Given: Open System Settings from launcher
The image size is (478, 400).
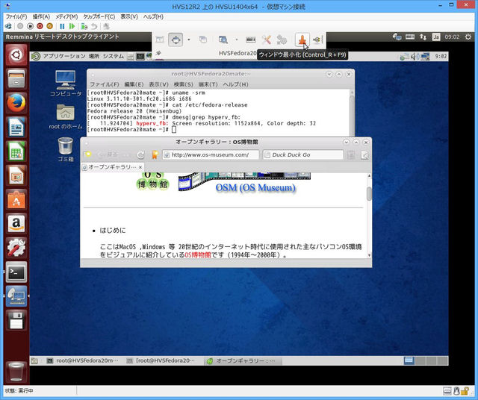Looking at the screenshot, I should [x=16, y=248].
